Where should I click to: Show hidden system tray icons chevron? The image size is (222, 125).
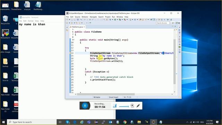(x=187, y=122)
